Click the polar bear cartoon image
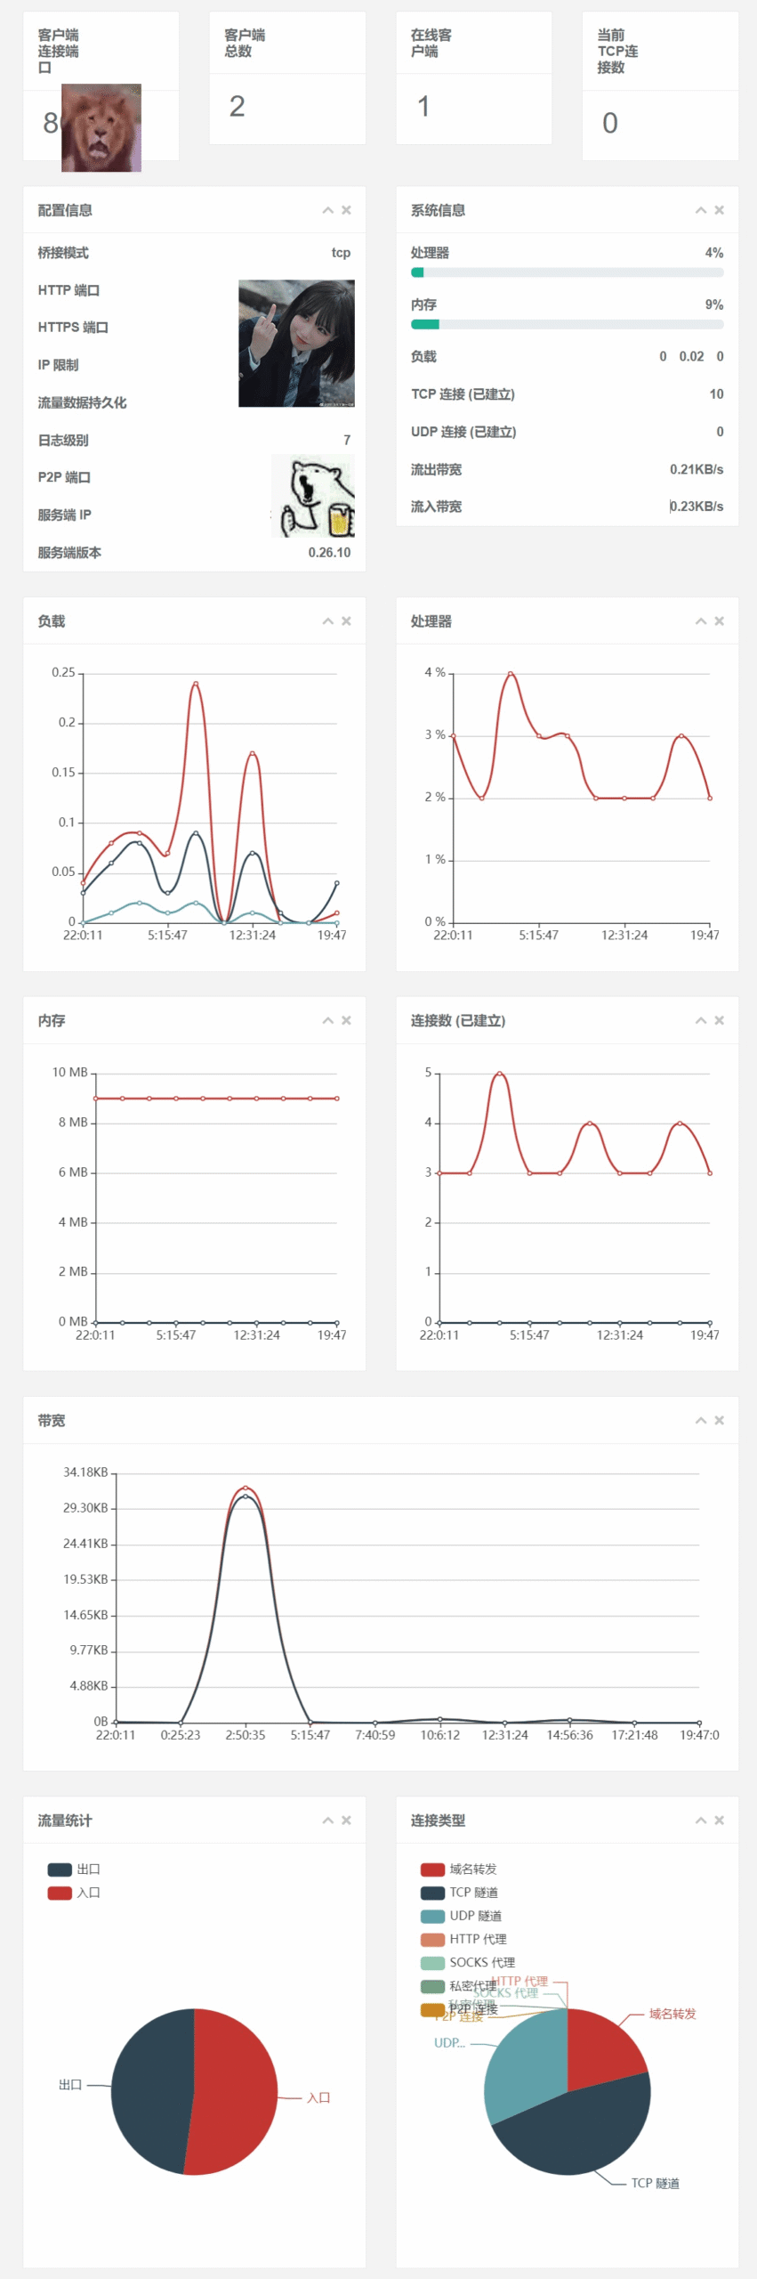The width and height of the screenshot is (757, 2279). tap(312, 496)
